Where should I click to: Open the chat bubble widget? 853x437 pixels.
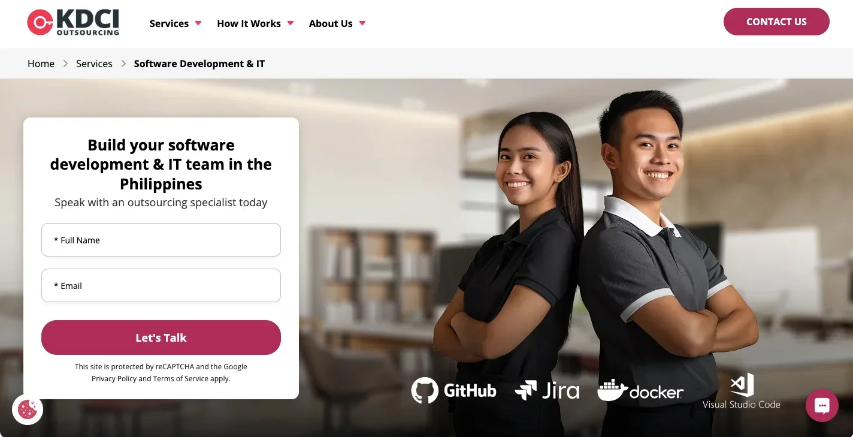click(x=822, y=406)
